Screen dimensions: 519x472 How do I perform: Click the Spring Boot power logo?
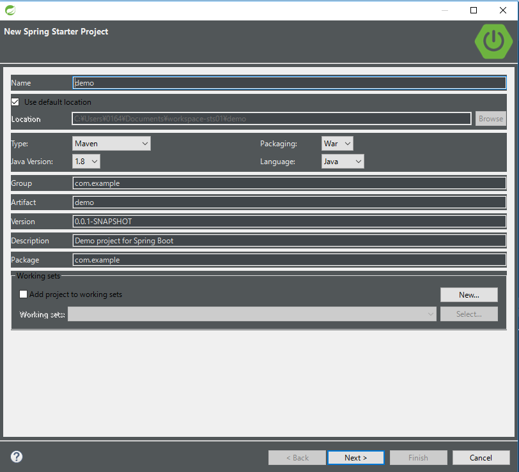click(x=493, y=42)
